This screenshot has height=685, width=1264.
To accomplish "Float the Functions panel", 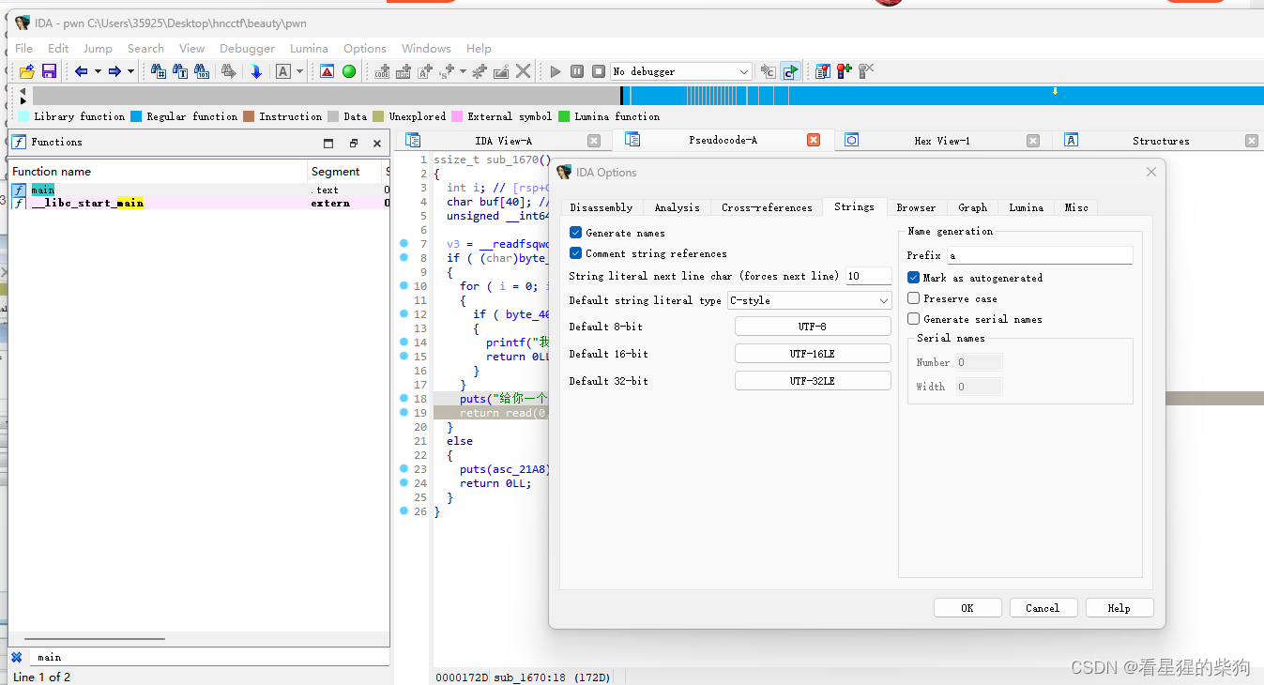I will click(x=354, y=144).
